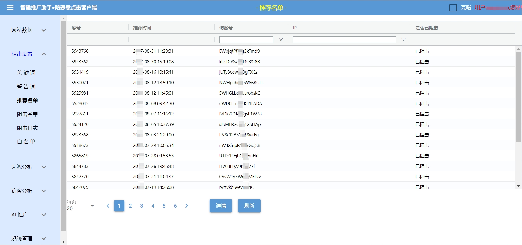Open the 每页 page size dropdown
The image size is (522, 245).
pyautogui.click(x=82, y=208)
